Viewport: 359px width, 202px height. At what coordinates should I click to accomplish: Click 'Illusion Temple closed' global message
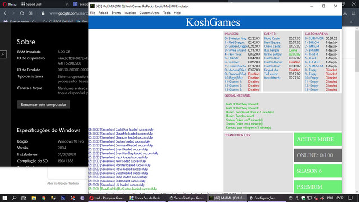point(240,116)
